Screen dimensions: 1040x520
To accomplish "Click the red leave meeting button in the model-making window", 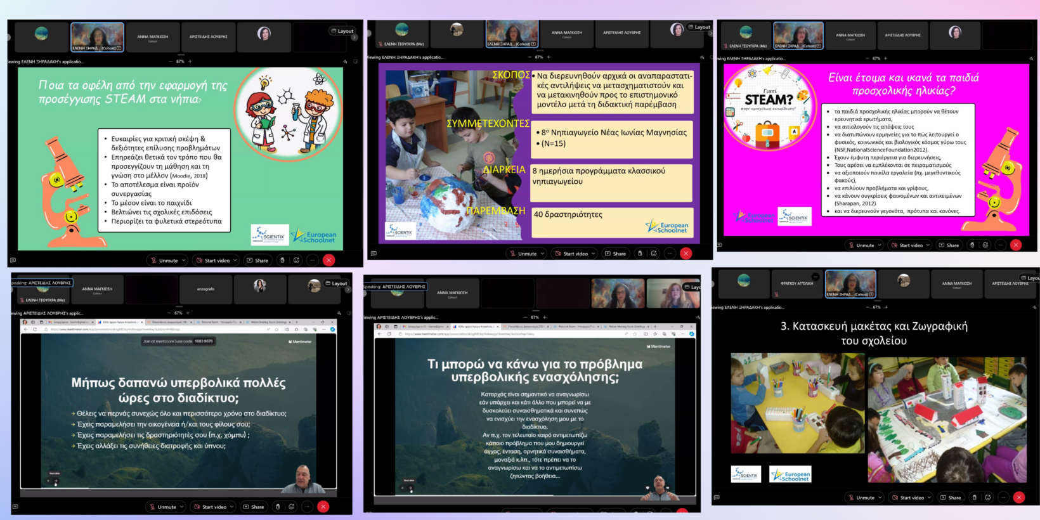I will [x=1019, y=498].
